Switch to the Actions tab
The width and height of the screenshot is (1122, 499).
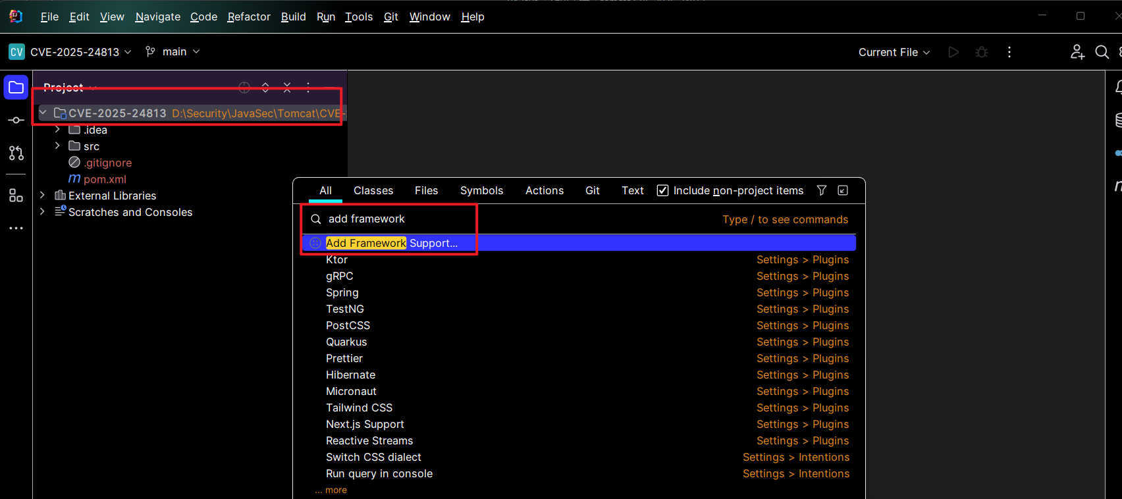coord(545,190)
